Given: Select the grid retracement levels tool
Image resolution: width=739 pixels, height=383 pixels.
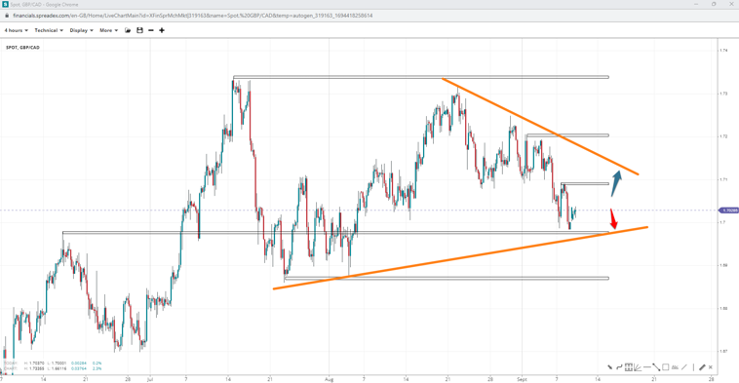Looking at the screenshot, I should click(x=629, y=367).
